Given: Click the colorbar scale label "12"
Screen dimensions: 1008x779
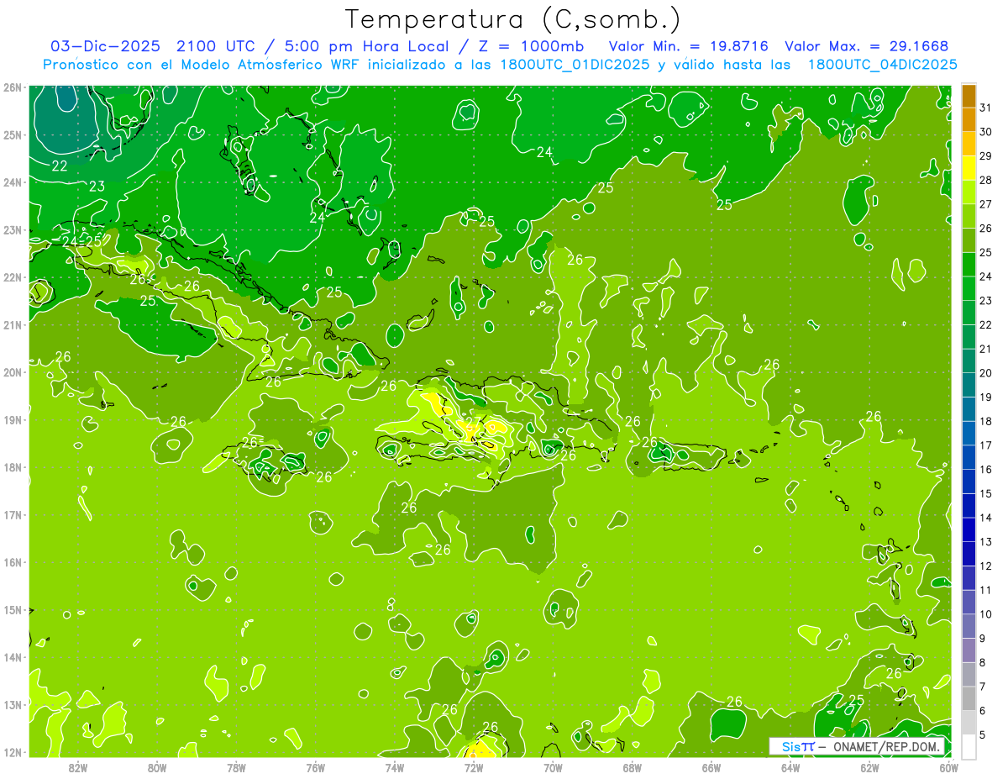Looking at the screenshot, I should pos(986,566).
